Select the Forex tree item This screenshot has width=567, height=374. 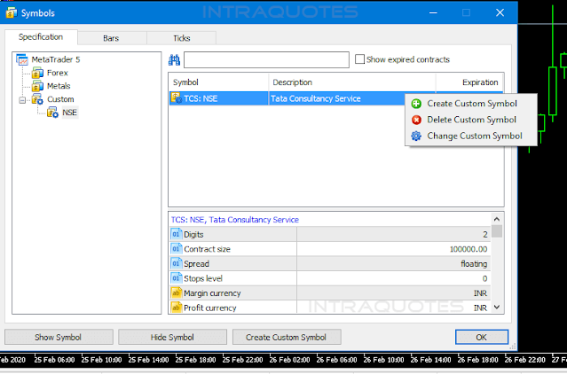58,73
